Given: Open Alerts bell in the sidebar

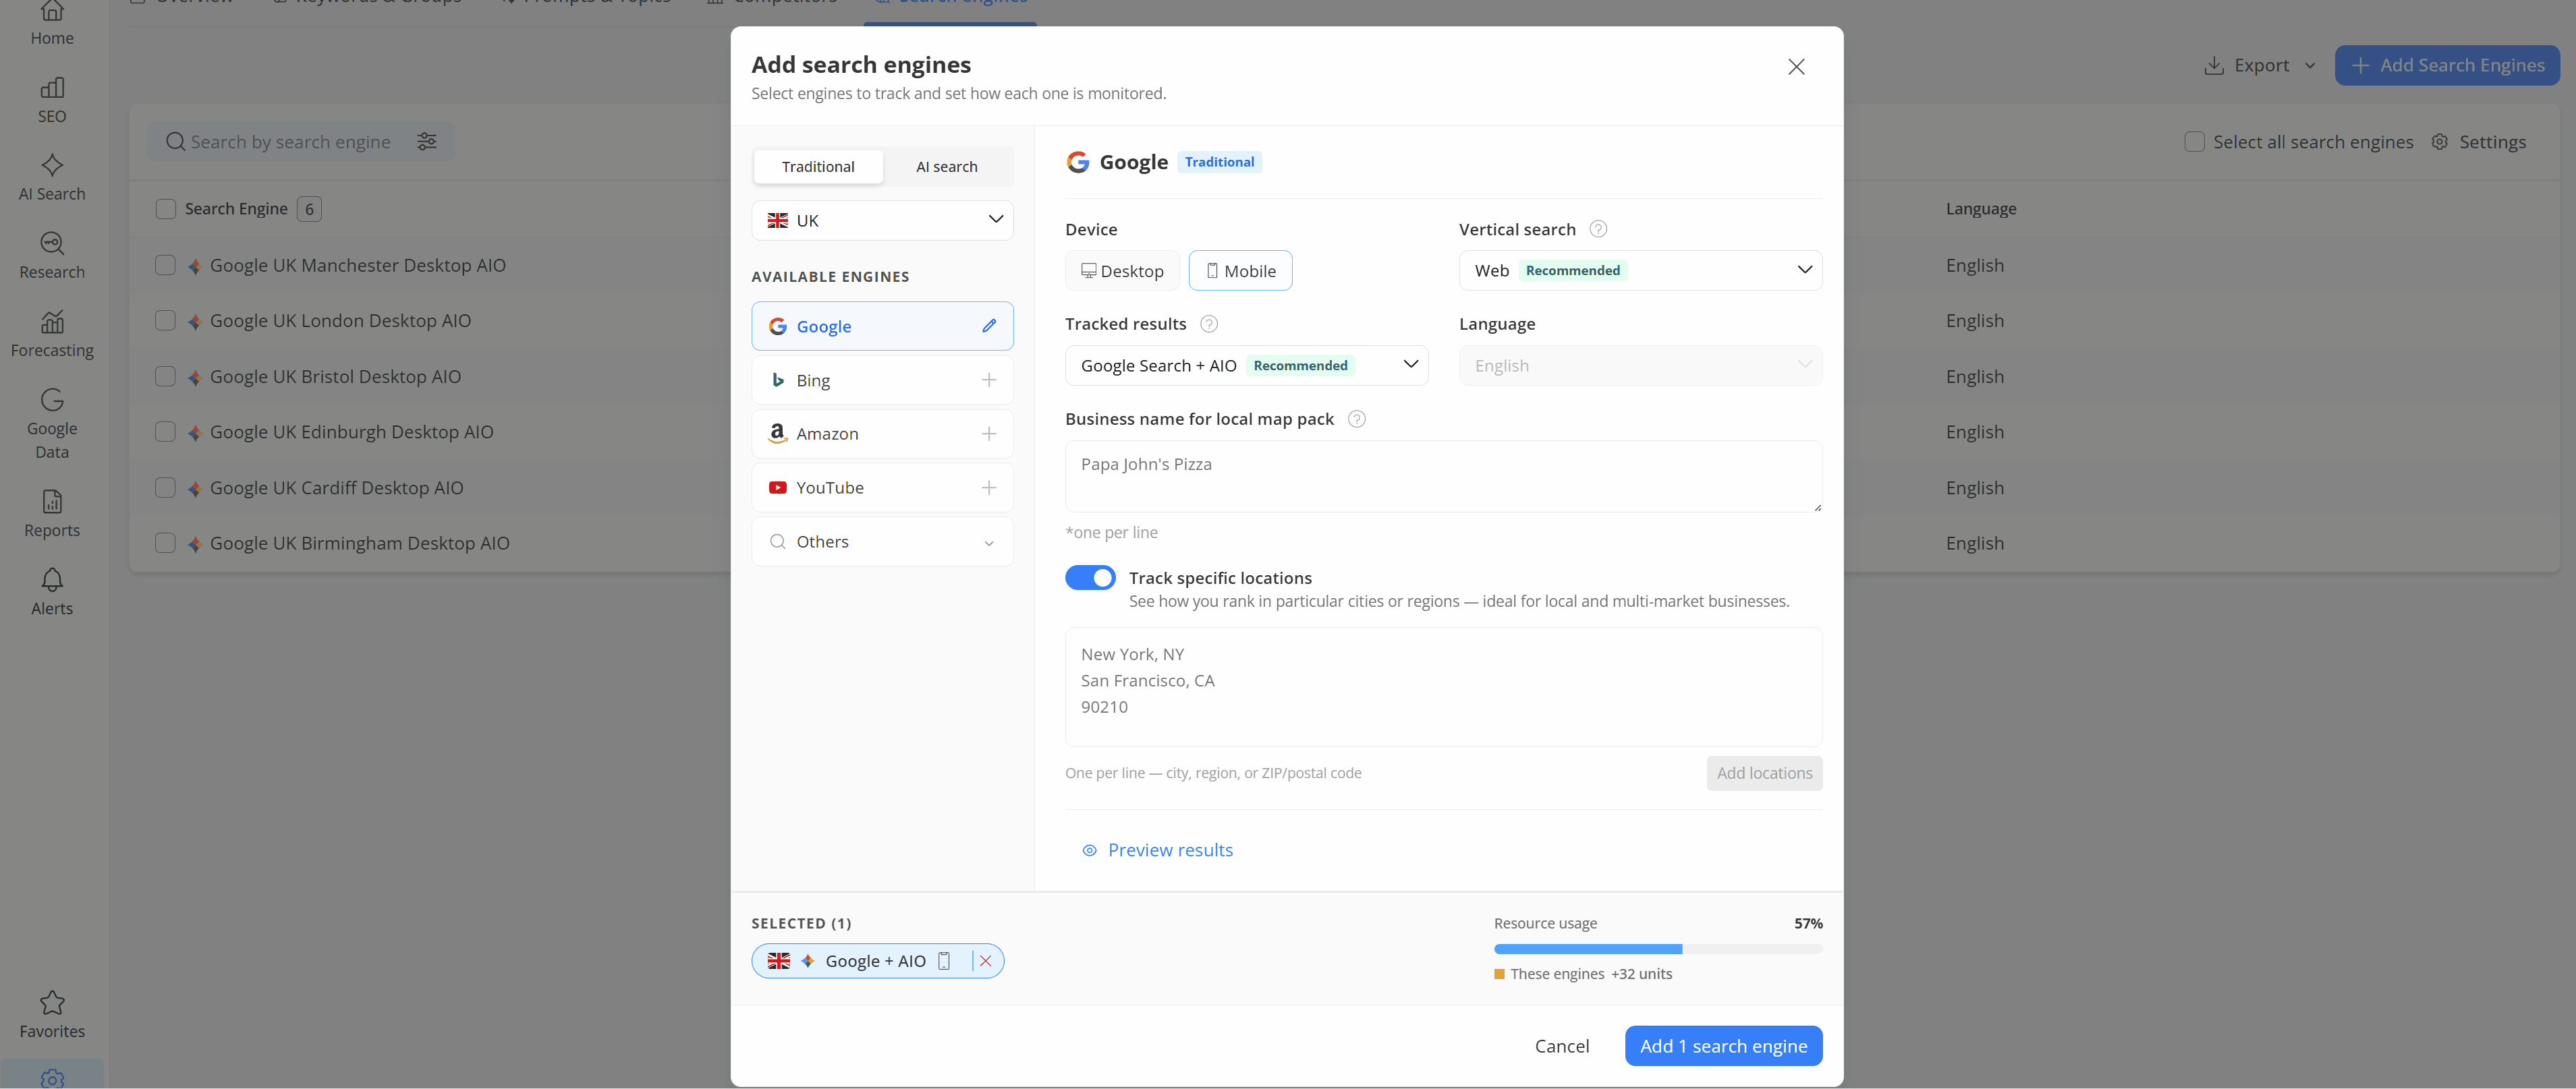Looking at the screenshot, I should [x=52, y=593].
